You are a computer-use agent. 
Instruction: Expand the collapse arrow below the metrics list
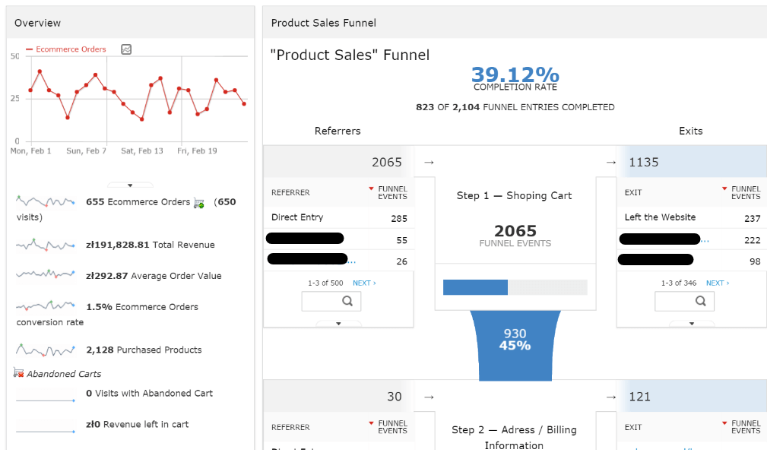tap(129, 184)
